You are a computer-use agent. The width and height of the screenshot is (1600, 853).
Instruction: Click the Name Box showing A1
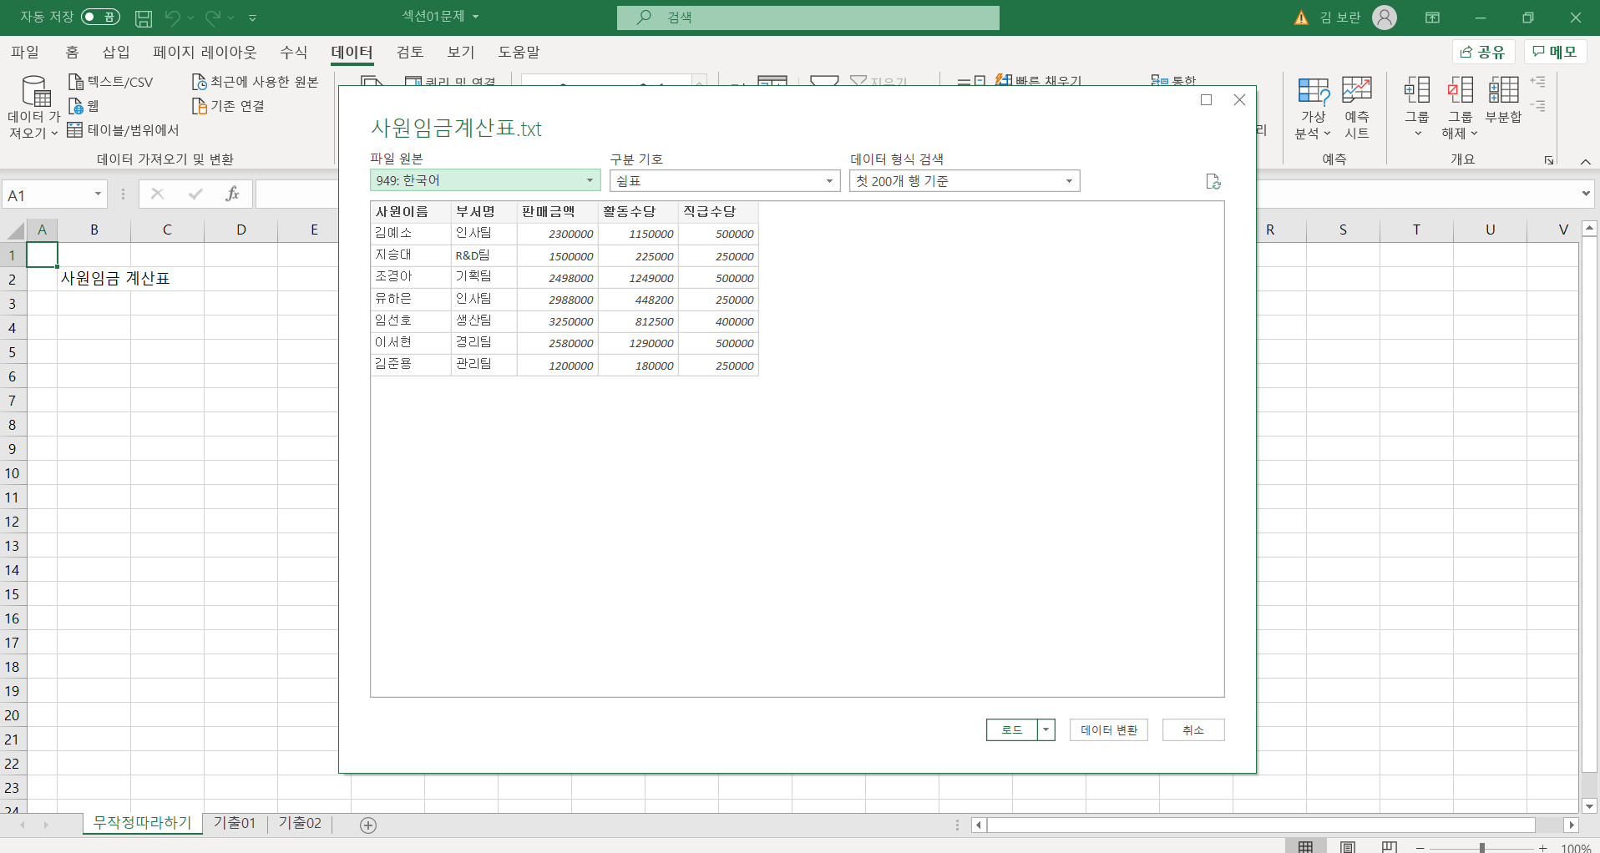coord(48,195)
